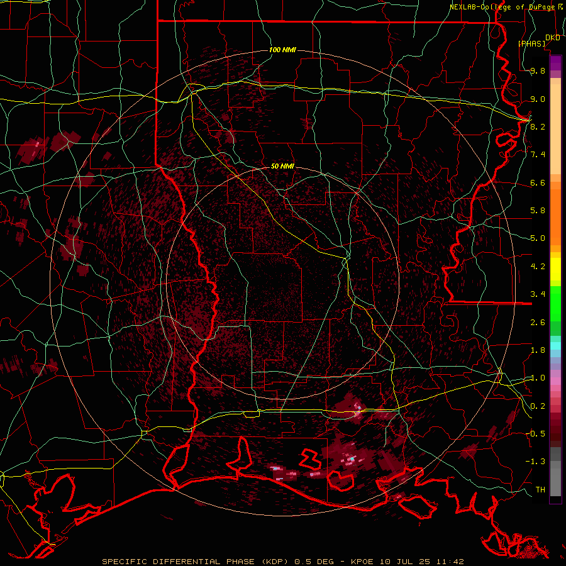
Task: Click the 3.4 value on color scale
Action: (538, 294)
